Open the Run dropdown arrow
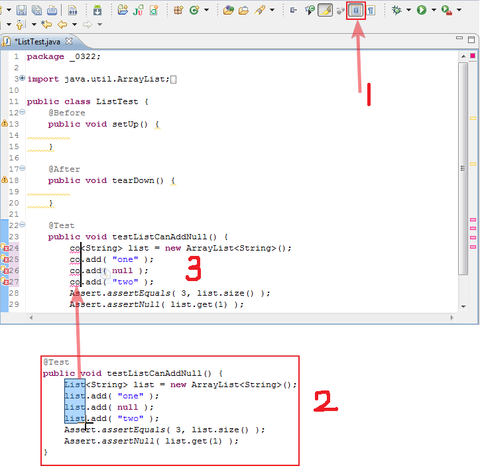The width and height of the screenshot is (480, 472). (434, 10)
